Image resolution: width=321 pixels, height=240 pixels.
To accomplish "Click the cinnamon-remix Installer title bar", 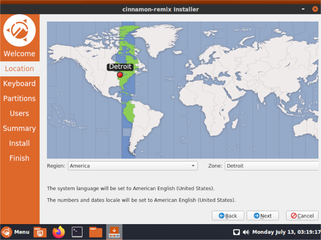I will click(x=161, y=9).
